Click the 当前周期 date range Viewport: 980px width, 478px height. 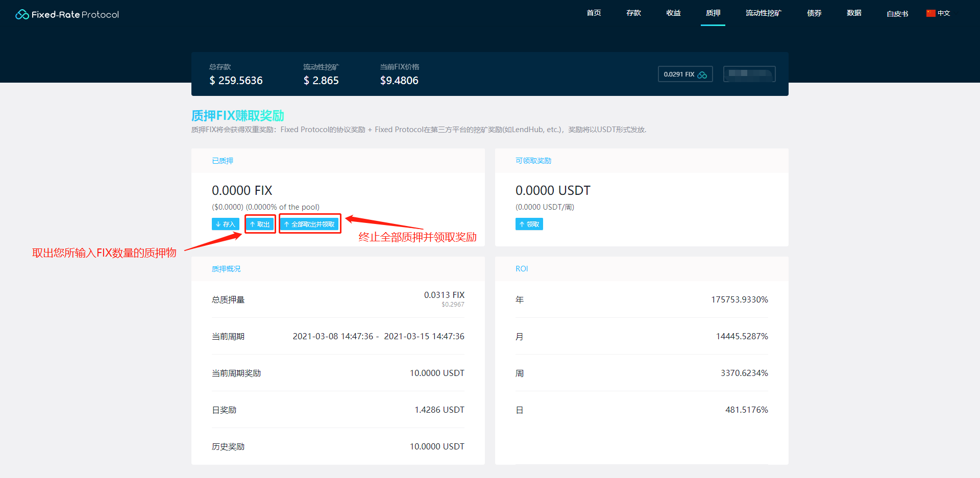(378, 336)
